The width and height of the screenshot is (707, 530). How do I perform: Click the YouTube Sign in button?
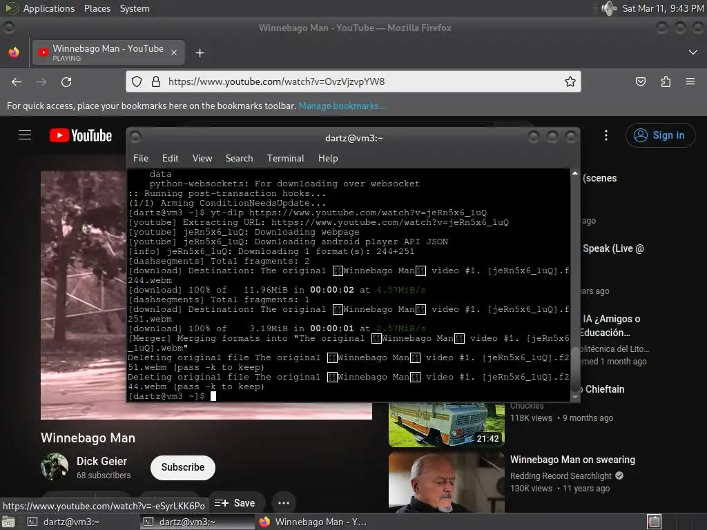[660, 135]
